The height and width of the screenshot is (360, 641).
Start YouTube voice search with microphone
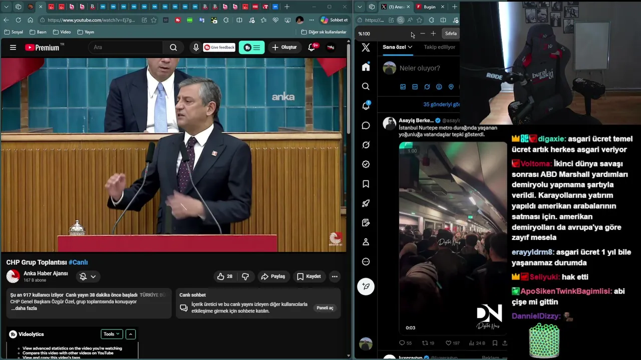click(196, 47)
